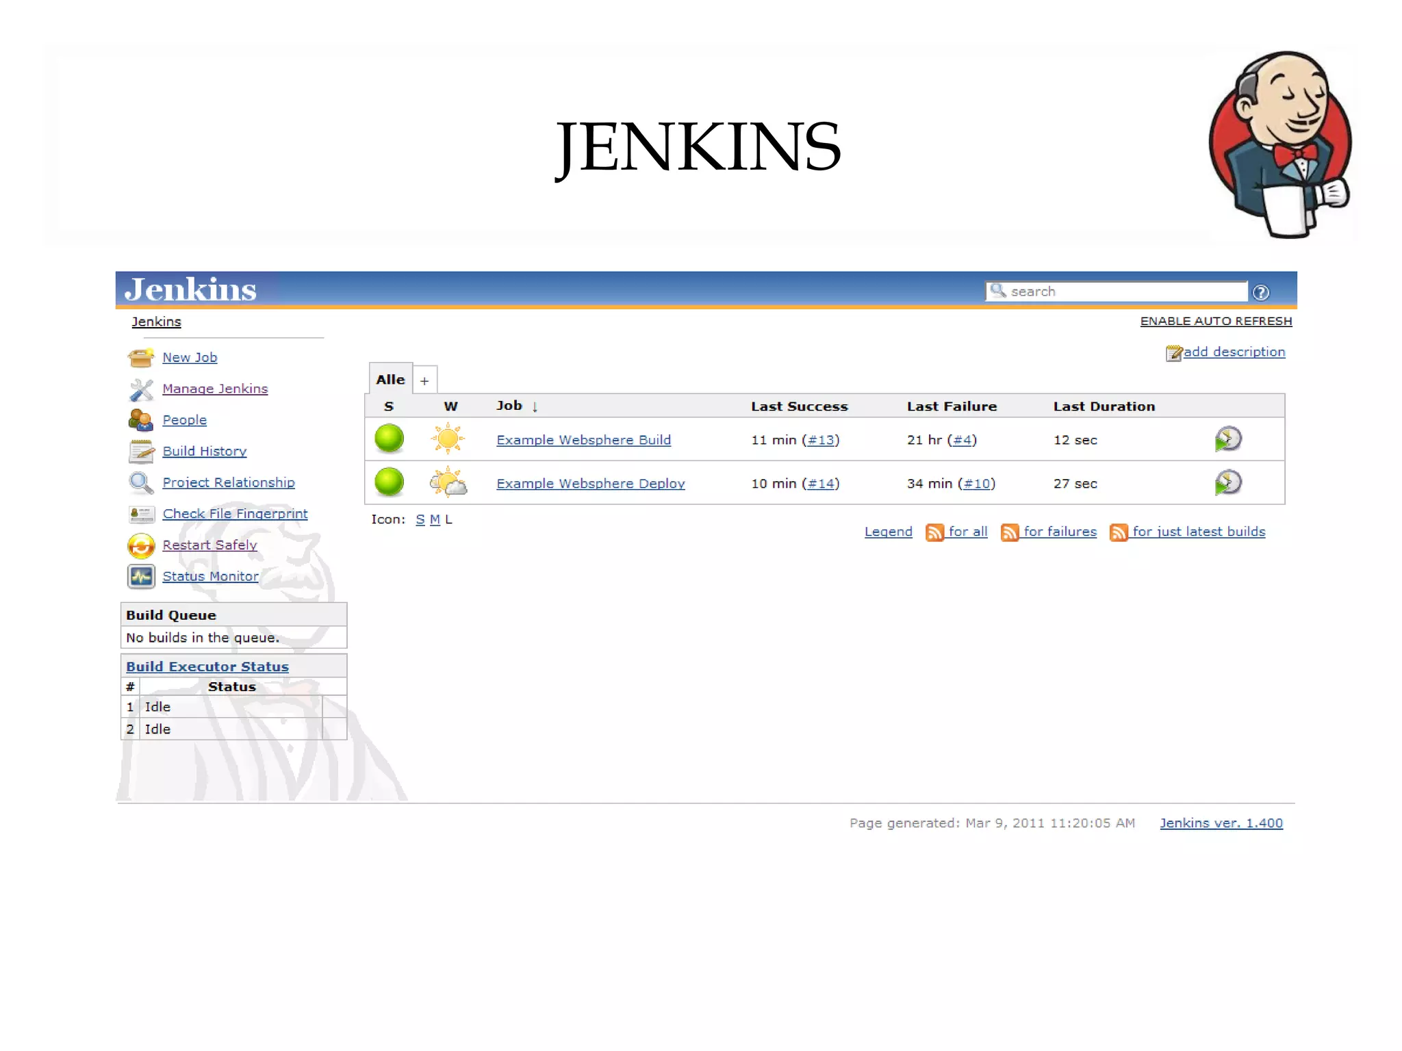Viewport: 1402px width, 1051px height.
Task: Schedule a build for Example Websphere Build
Action: (1228, 439)
